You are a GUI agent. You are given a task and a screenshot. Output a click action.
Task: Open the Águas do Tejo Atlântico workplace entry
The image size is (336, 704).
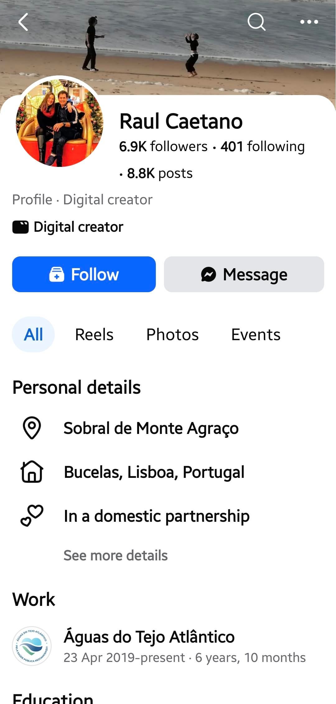(149, 637)
